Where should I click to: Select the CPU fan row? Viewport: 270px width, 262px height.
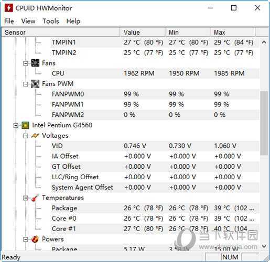(155, 73)
